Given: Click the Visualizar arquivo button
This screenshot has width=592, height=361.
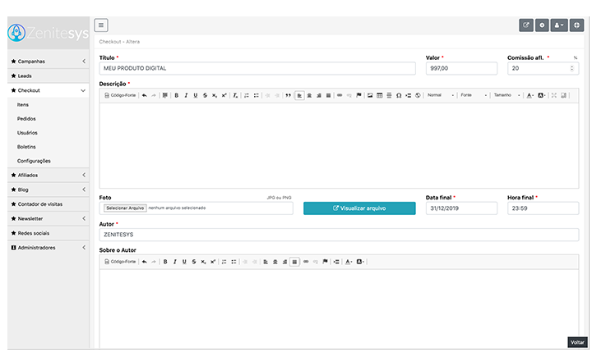Looking at the screenshot, I should (359, 208).
